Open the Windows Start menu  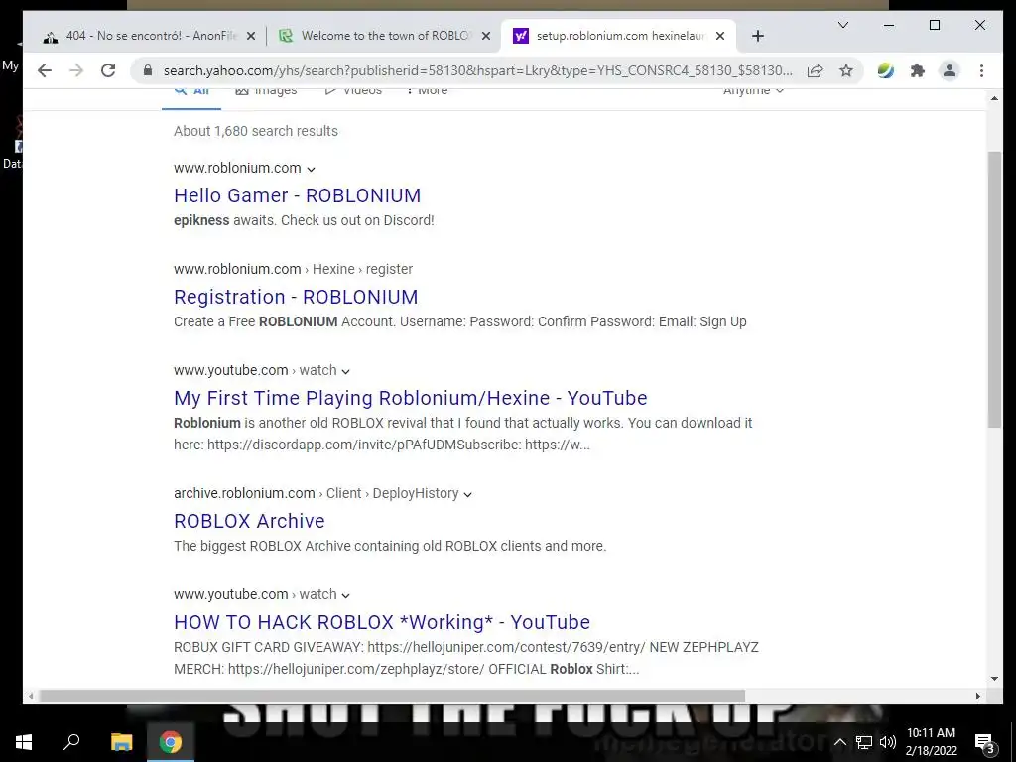24,742
